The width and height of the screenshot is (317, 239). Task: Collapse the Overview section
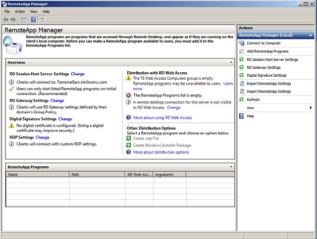pyautogui.click(x=231, y=62)
